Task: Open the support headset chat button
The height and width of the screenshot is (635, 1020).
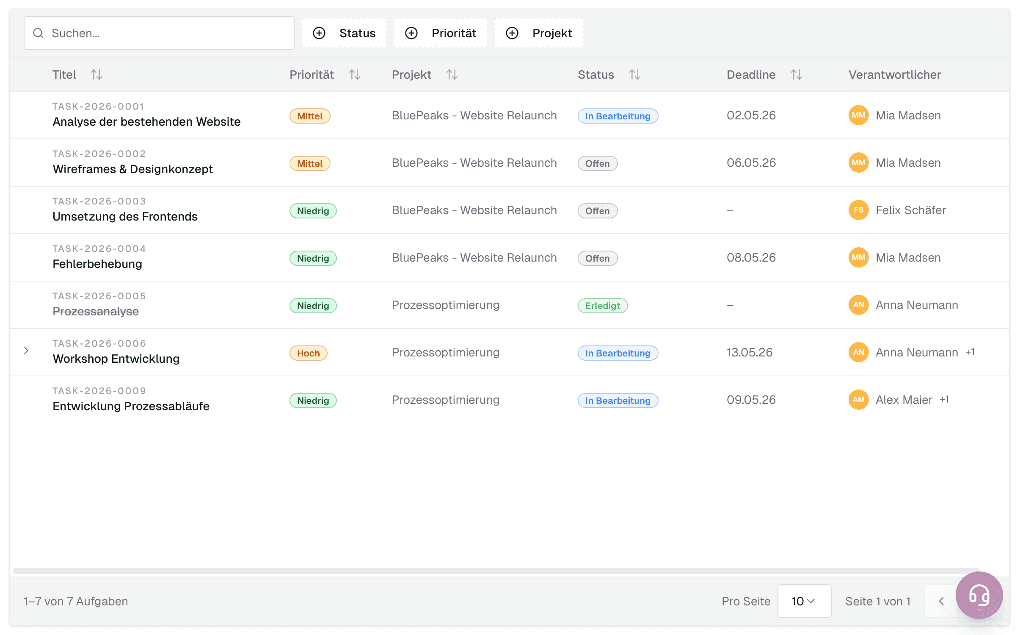Action: pos(979,595)
